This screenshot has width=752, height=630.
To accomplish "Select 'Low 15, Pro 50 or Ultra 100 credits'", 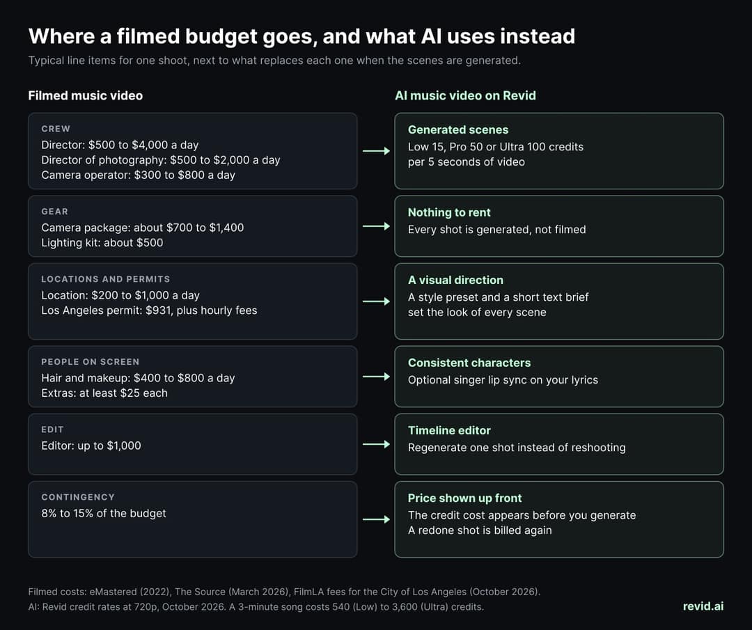I will pos(496,147).
